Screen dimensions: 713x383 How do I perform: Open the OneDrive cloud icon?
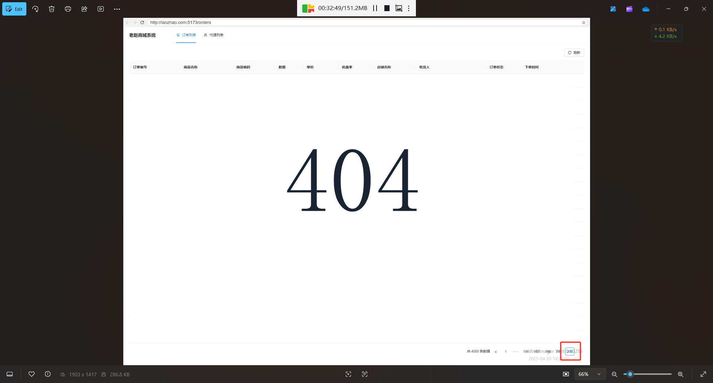pos(646,9)
